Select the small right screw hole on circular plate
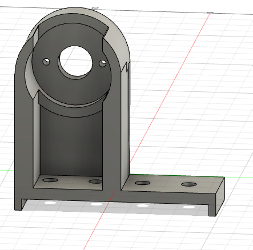The image size is (253, 250). pyautogui.click(x=103, y=63)
